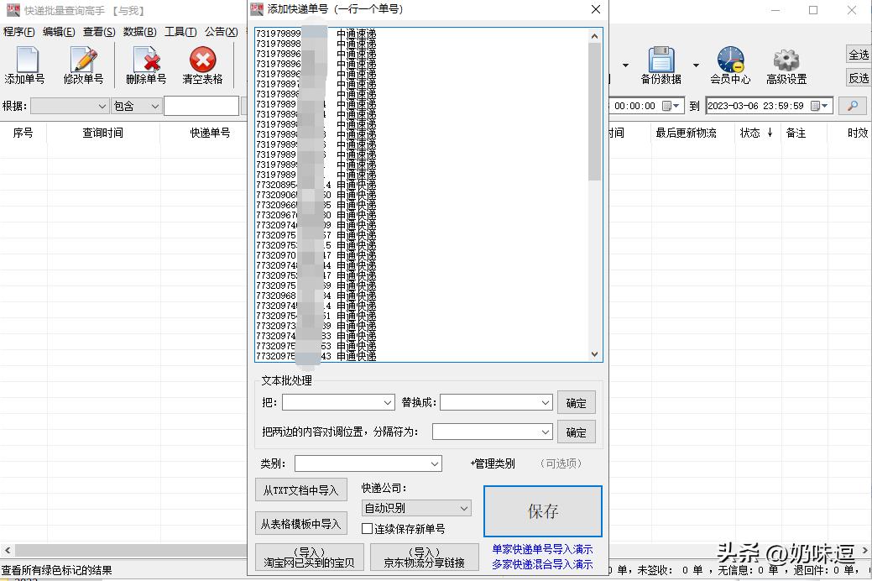Click the 保存 save button
Viewport: 872px width, 581px height.
point(541,510)
